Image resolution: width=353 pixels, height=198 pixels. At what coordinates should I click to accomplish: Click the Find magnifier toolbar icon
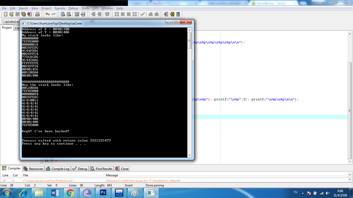(x=63, y=14)
